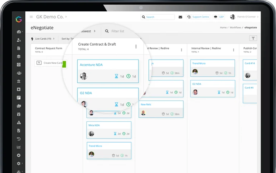
Task: Open O2 NDA card in Internal Review column
Action: coord(213,88)
